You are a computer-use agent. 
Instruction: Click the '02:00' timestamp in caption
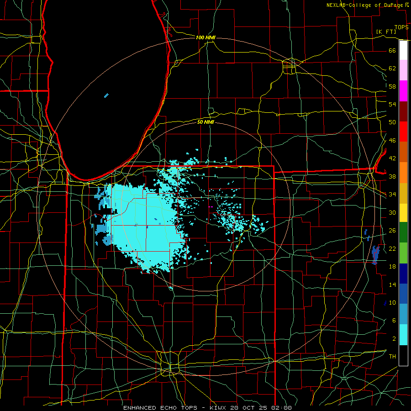(x=281, y=408)
